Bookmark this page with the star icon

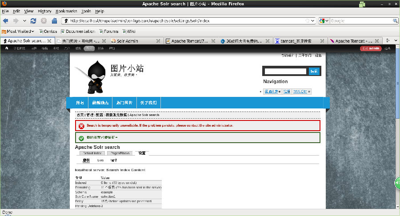307,20
